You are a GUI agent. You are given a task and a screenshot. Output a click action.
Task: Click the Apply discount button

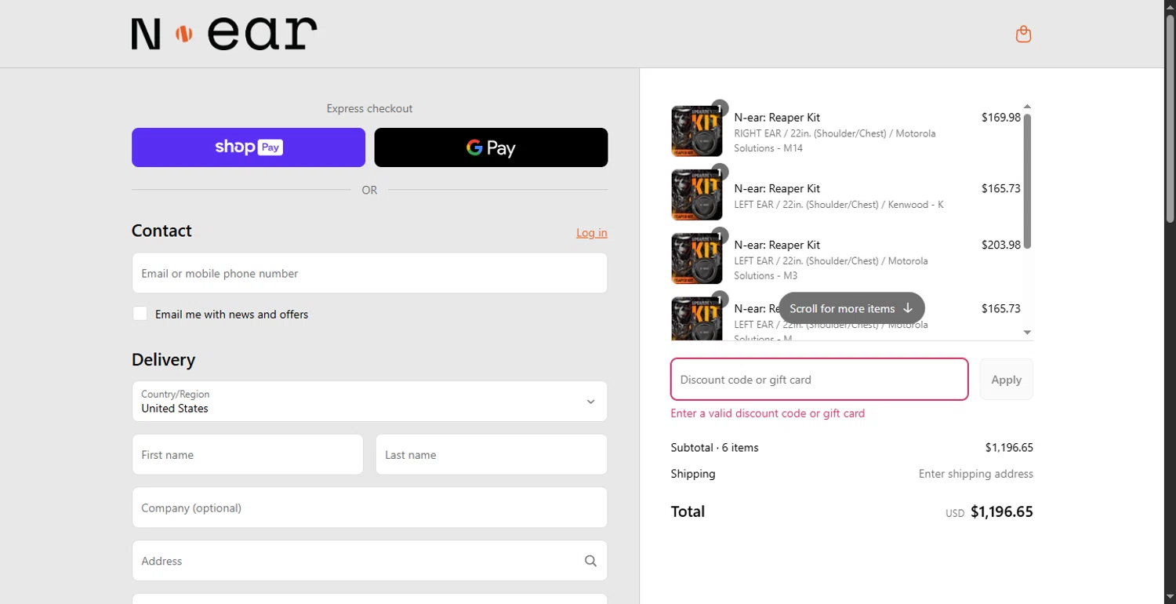pyautogui.click(x=1006, y=380)
